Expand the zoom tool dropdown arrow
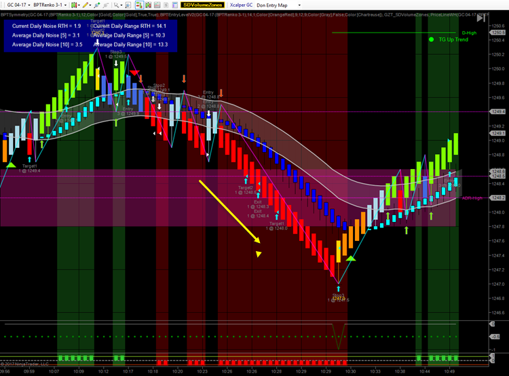Viewport: 509px width, 376px height. 121,5
